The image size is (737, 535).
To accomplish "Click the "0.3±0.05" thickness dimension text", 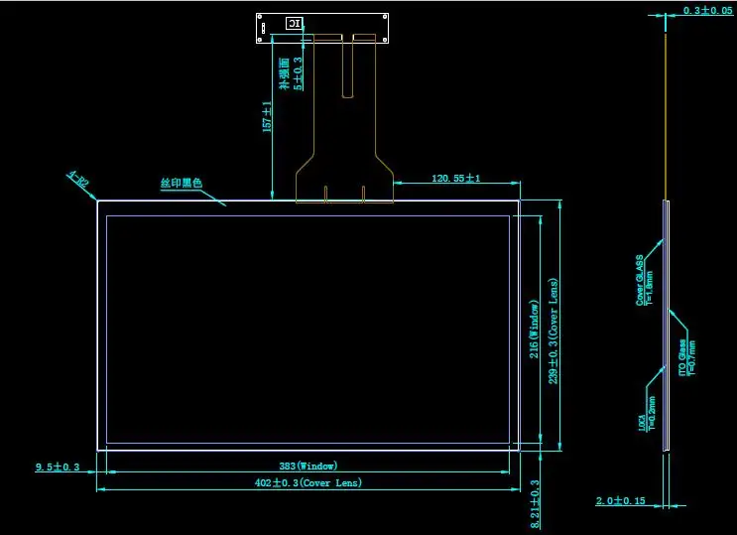I will (707, 10).
